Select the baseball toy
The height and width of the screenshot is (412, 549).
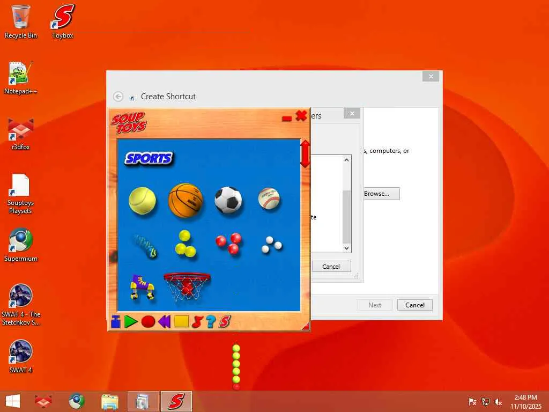pos(269,198)
